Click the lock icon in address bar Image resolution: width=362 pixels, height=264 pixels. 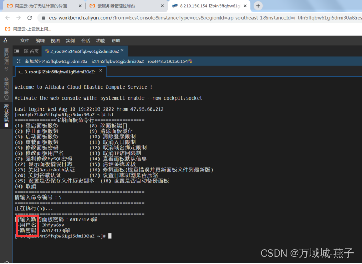(x=43, y=18)
